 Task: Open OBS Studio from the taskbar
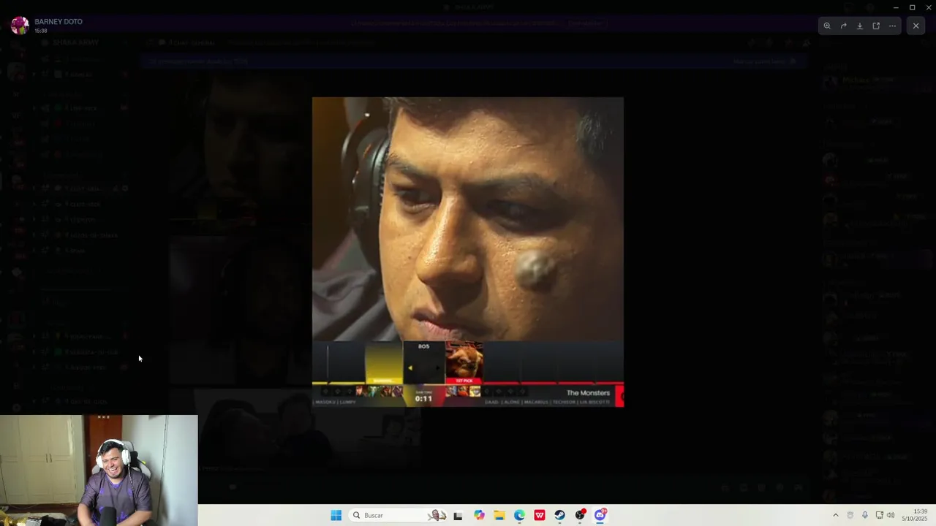pyautogui.click(x=580, y=515)
